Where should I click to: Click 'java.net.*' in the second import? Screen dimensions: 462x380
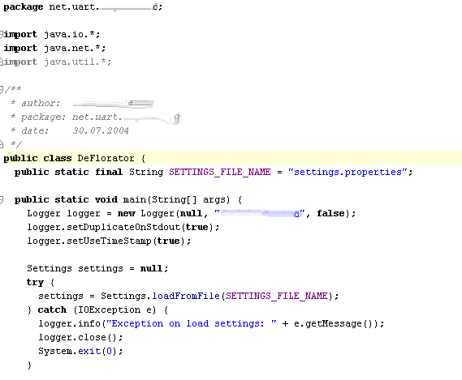pos(72,48)
